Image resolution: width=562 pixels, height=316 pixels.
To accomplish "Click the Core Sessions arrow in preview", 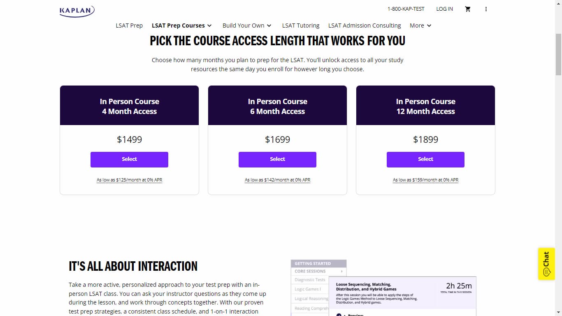I will 342,271.
